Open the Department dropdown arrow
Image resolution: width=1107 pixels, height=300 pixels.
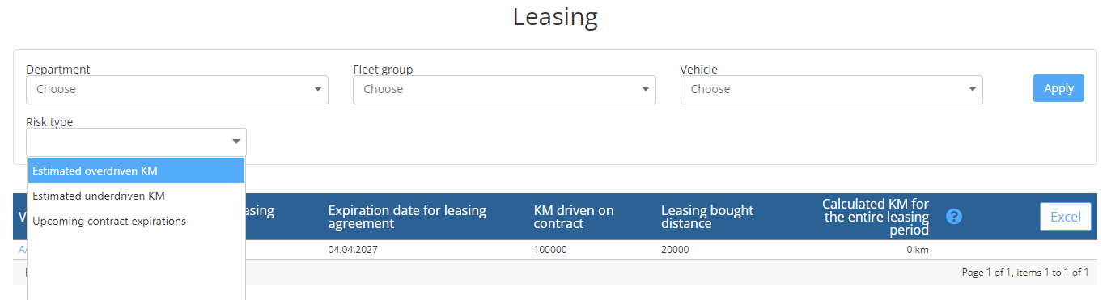(x=318, y=90)
